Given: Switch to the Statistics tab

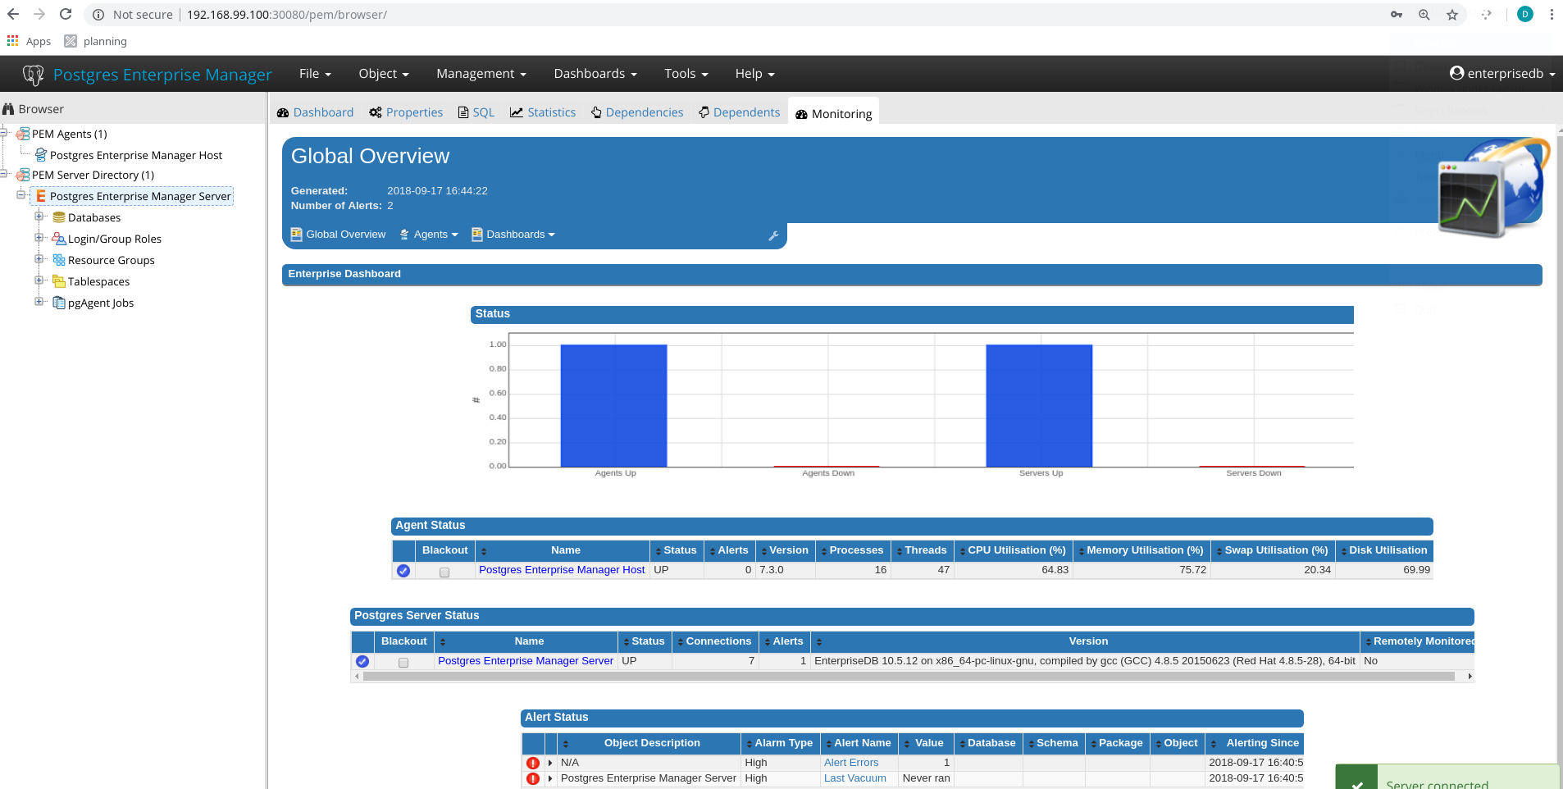Looking at the screenshot, I should pos(543,112).
